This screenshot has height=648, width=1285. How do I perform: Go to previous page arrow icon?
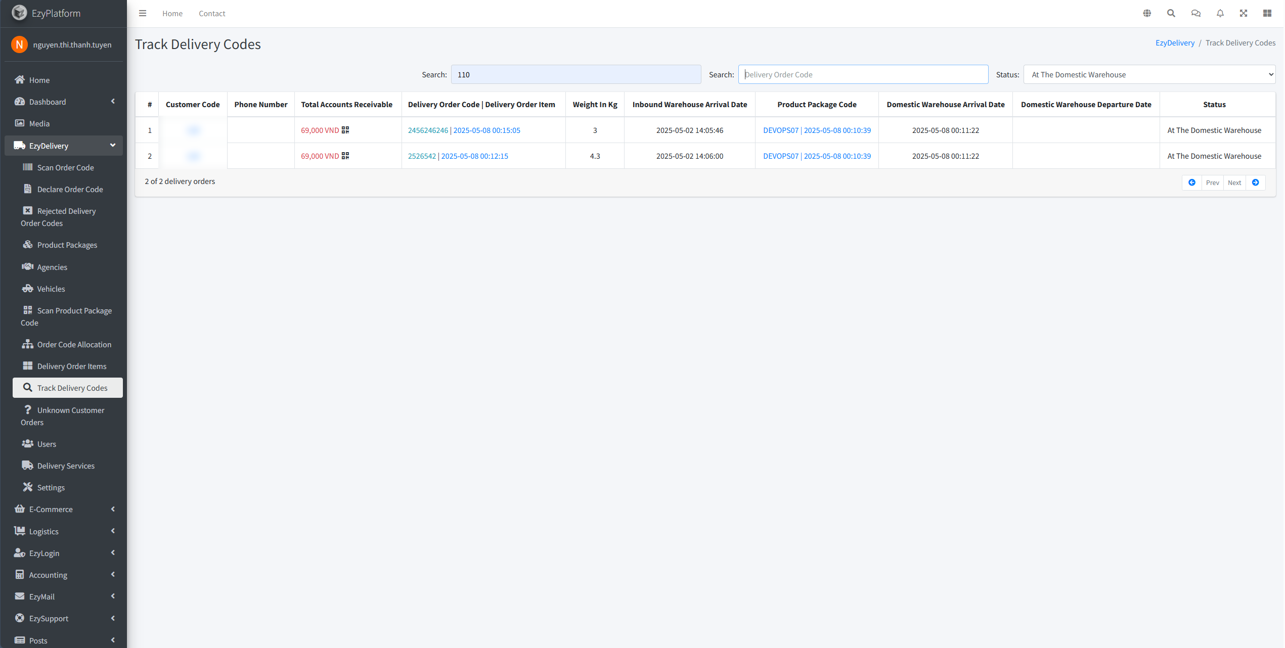tap(1192, 182)
